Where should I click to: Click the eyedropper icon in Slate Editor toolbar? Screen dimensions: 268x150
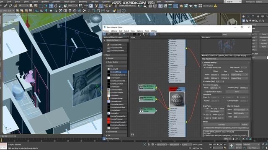pyautogui.click(x=108, y=34)
